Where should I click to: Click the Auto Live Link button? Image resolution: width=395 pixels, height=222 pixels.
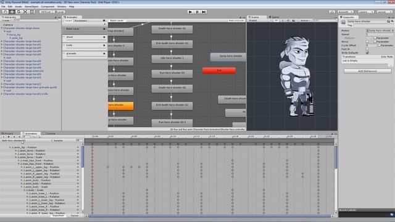point(236,20)
